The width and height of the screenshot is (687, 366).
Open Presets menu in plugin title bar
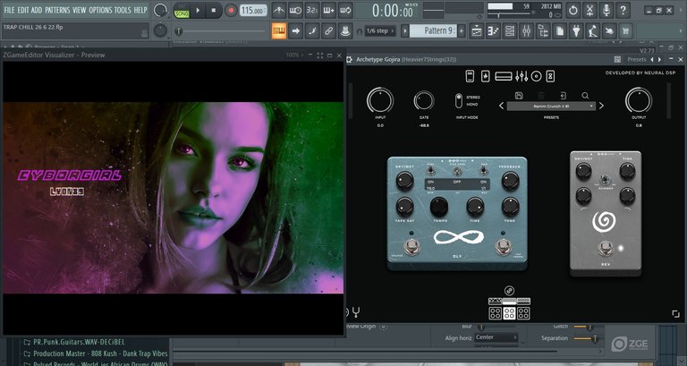click(x=636, y=59)
